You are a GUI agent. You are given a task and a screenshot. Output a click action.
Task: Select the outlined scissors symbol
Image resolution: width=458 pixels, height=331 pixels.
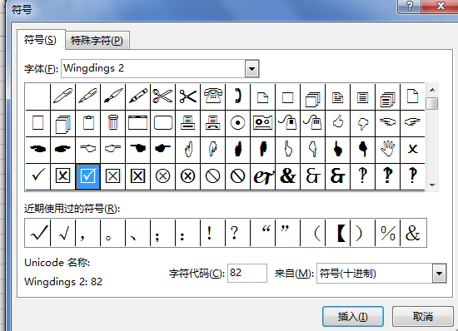click(162, 96)
